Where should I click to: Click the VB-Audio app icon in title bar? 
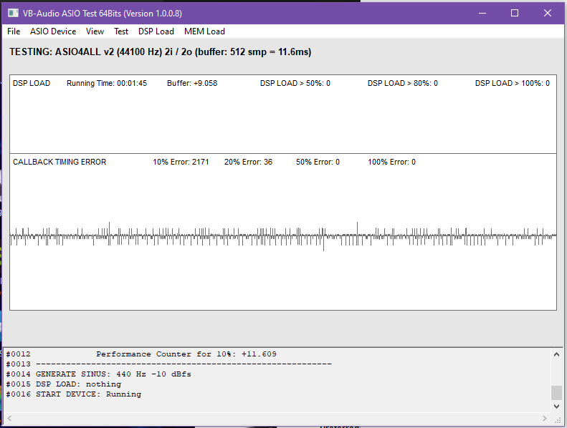[x=12, y=13]
